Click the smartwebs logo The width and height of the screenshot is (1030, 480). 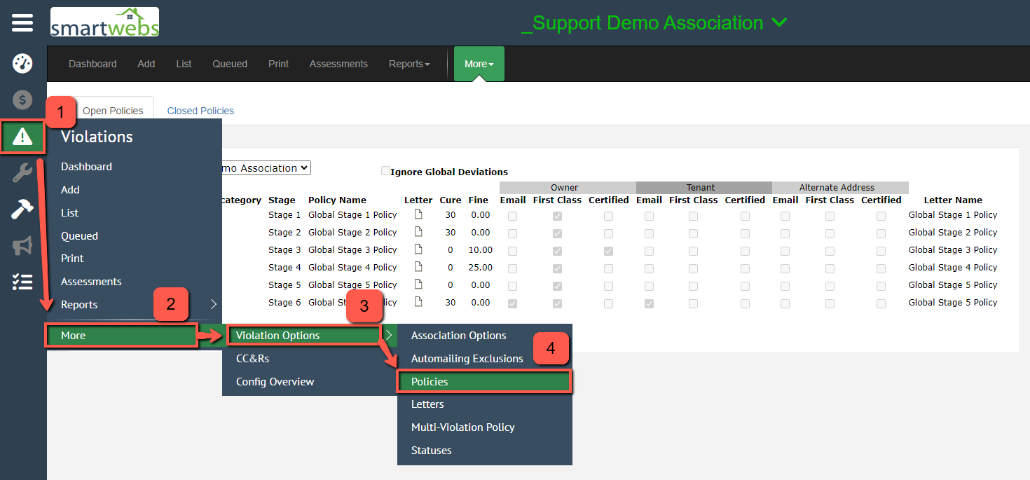pos(104,22)
